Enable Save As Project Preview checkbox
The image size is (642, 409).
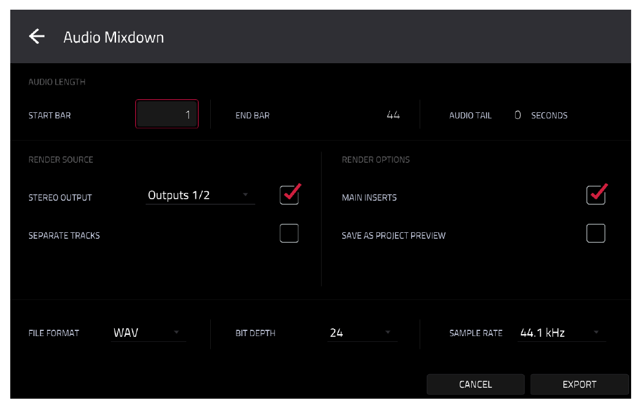596,233
